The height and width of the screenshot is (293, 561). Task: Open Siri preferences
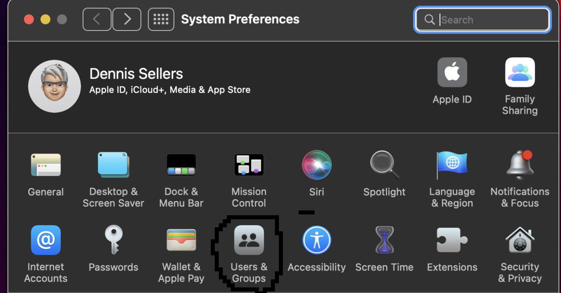coord(317,165)
